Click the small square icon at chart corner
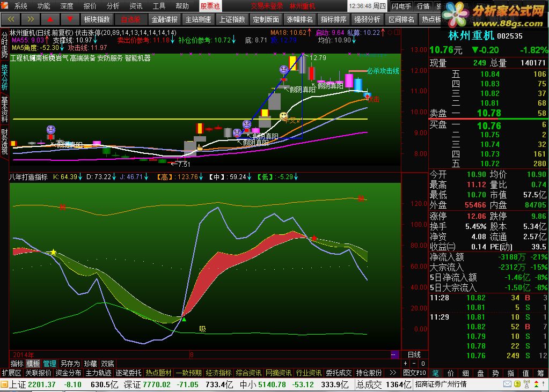The height and width of the screenshot is (392, 549). pos(397,33)
